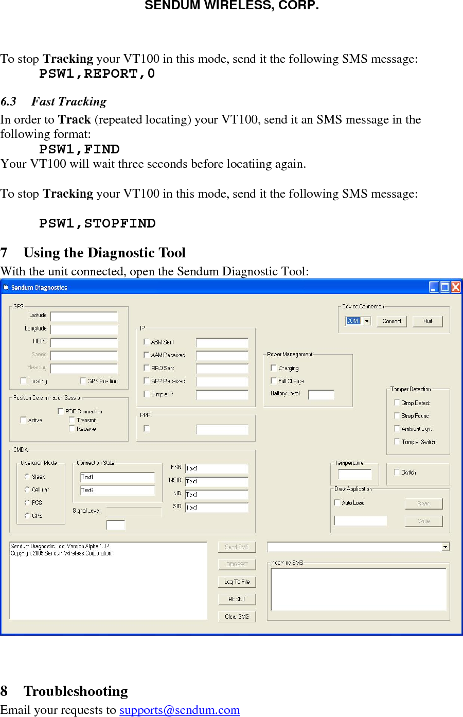Image resolution: width=463 pixels, height=717 pixels.
Task: Toggle the GPS Position checkbox
Action: (83, 381)
